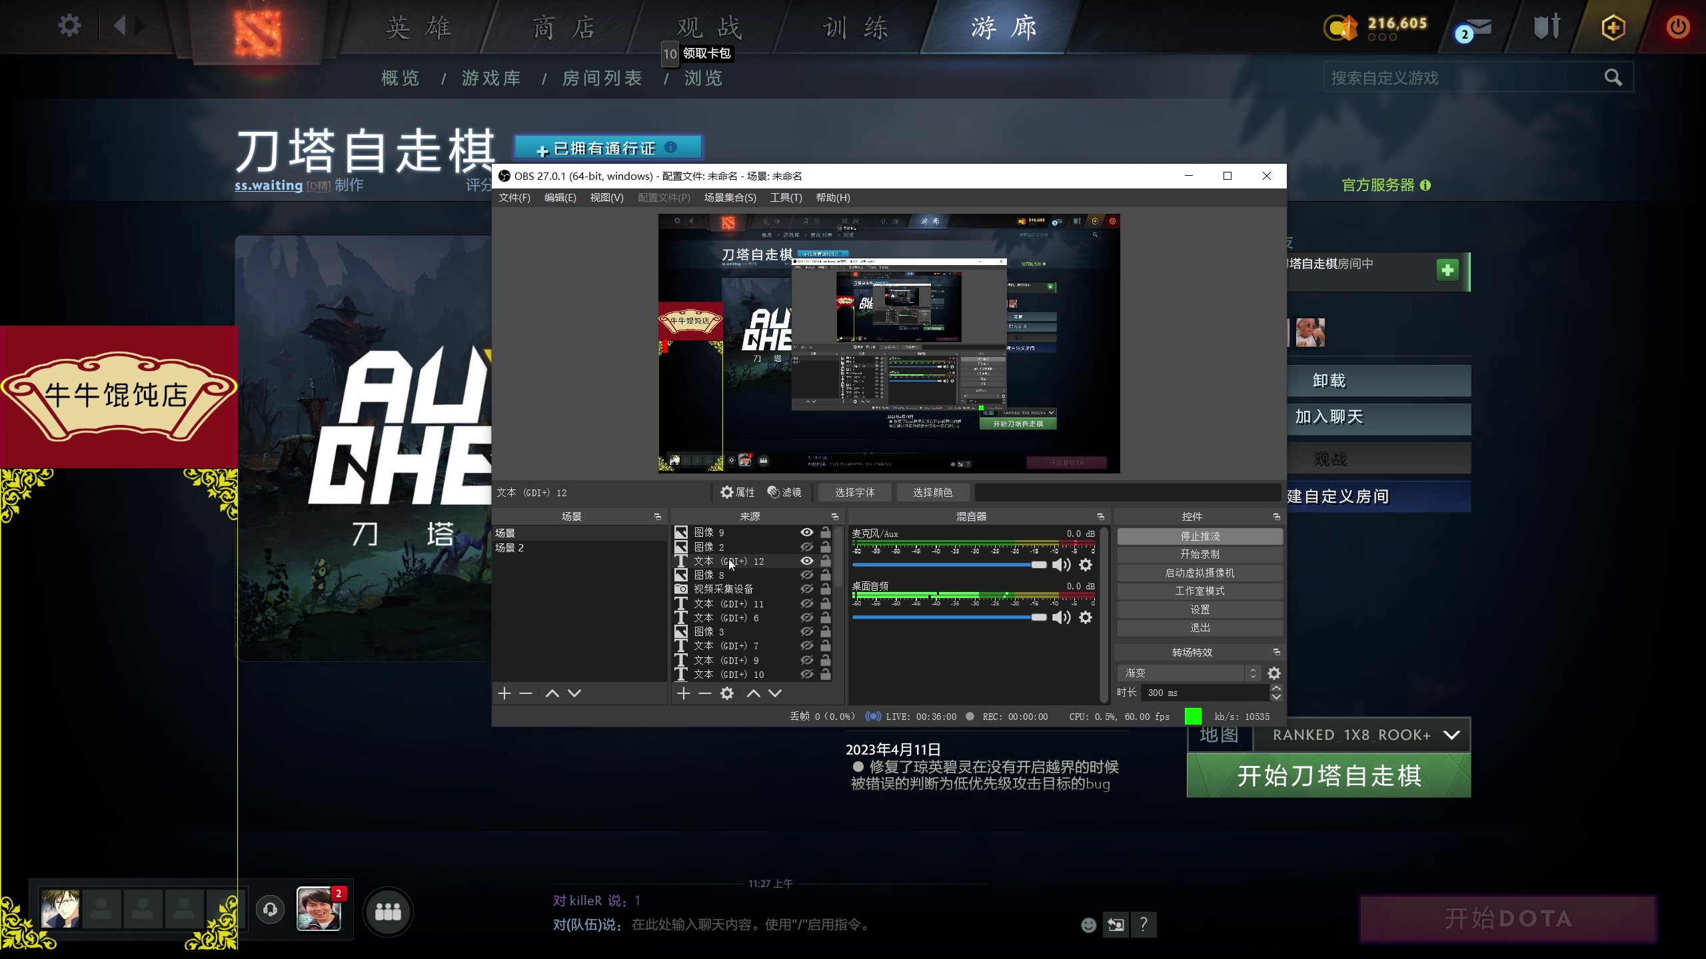Switch to 房间列表 tab
This screenshot has height=959, width=1706.
(602, 78)
